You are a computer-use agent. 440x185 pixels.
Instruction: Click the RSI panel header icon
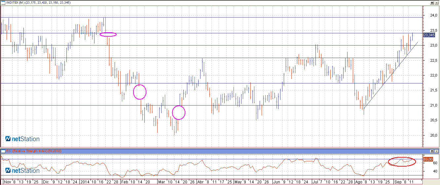pos(3,151)
